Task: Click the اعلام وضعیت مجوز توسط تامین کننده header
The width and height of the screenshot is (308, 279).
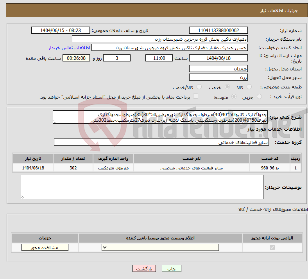Action: (x=160, y=238)
